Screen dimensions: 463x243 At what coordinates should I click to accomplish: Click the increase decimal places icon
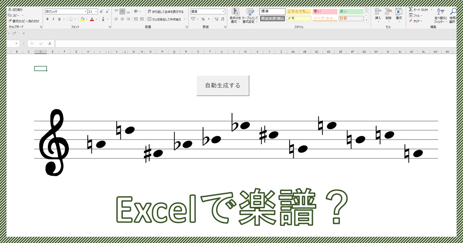tap(216, 19)
